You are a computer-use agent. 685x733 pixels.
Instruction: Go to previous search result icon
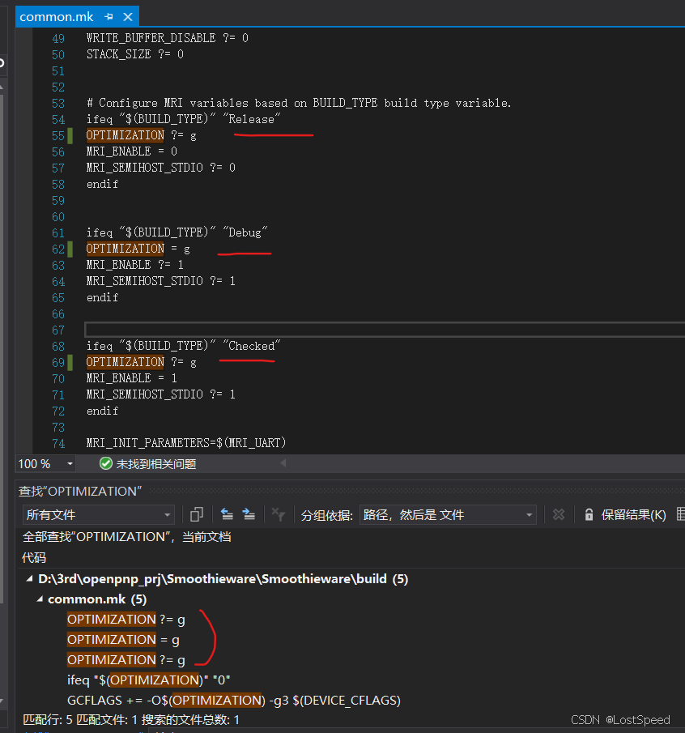pos(227,514)
